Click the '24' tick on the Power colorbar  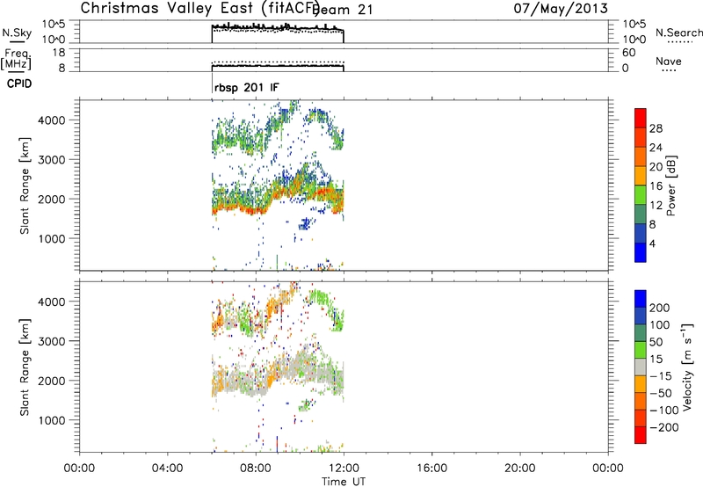click(656, 148)
